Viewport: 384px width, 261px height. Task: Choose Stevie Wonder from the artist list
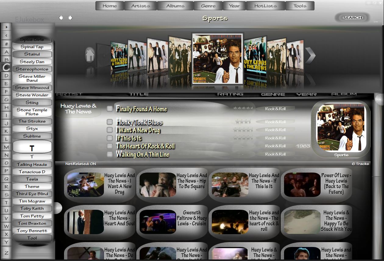pos(32,95)
